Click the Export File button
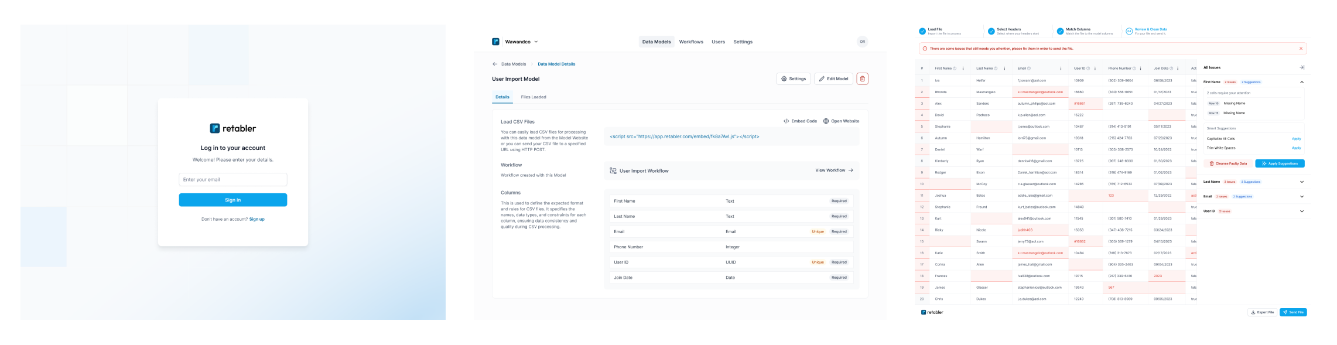The height and width of the screenshot is (345, 1337). [1263, 312]
